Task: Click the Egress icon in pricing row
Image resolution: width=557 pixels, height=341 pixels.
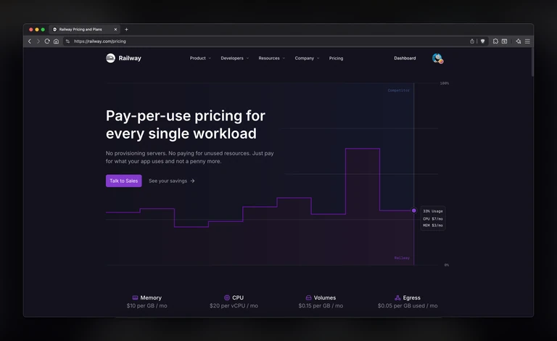Action: [x=397, y=297]
